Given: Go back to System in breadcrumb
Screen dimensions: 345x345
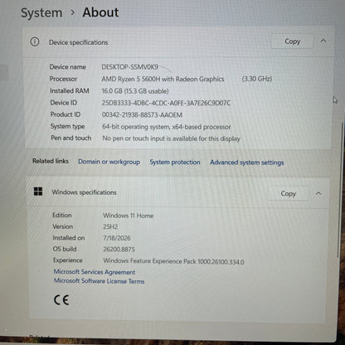Looking at the screenshot, I should (41, 13).
